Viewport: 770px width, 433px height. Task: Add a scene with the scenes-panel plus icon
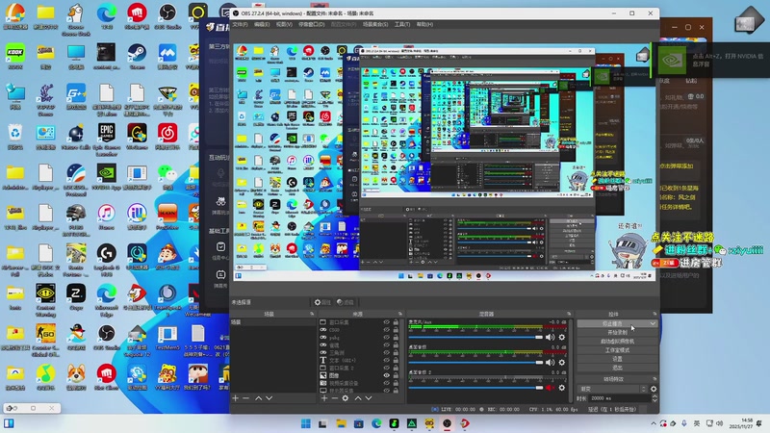tap(235, 398)
